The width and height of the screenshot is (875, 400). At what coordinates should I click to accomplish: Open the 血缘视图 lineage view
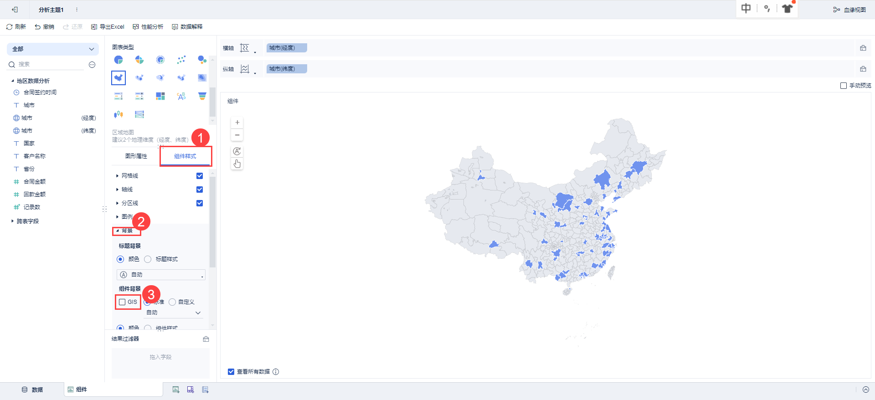[849, 10]
